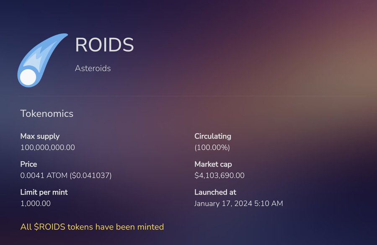377x245 pixels.
Task: Select the January 17, 2024 launch date
Action: (238, 204)
